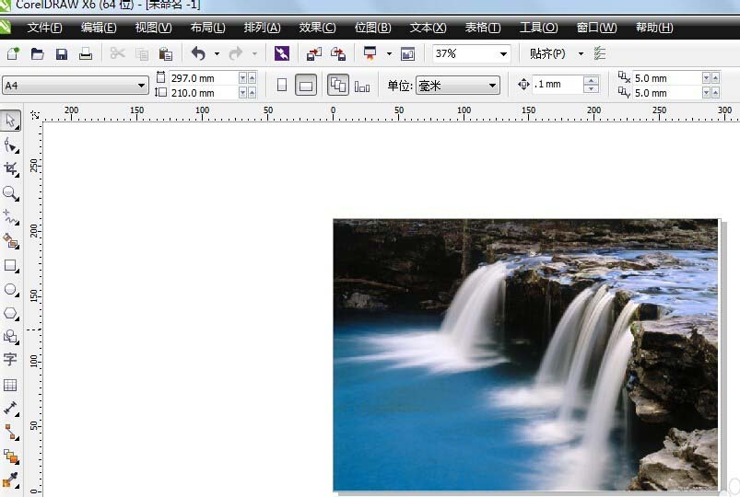Image resolution: width=740 pixels, height=497 pixels.
Task: Open the 排列(A) menu
Action: (263, 28)
